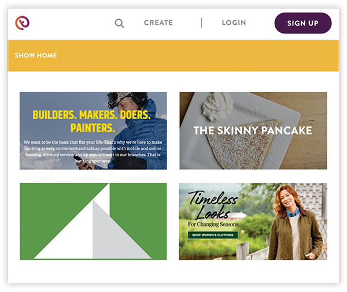Image resolution: width=347 pixels, height=292 pixels.
Task: Follow the SHOW HOME link
Action: pos(36,55)
